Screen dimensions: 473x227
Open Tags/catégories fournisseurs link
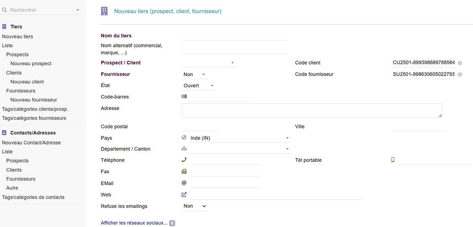(x=34, y=118)
